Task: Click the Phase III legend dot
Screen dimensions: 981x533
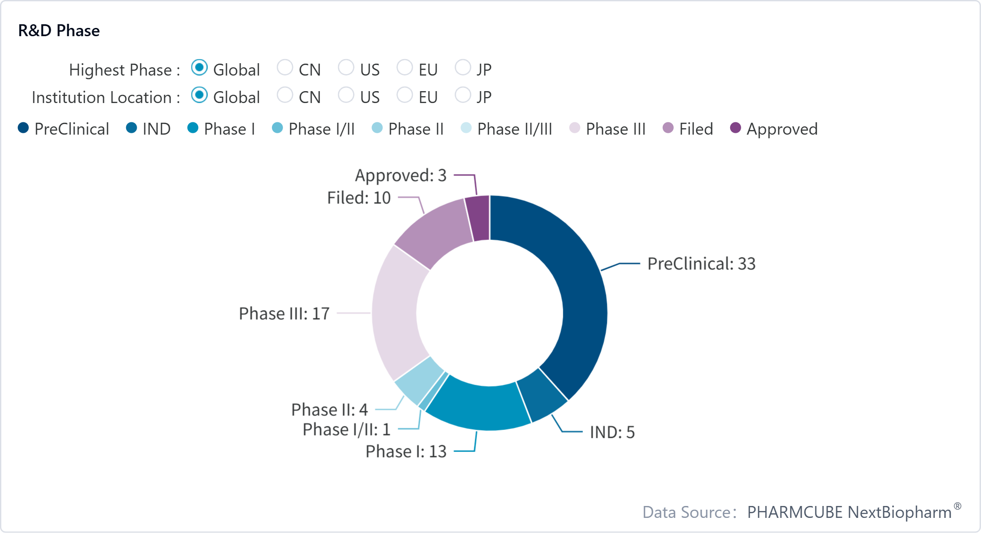Action: 575,128
